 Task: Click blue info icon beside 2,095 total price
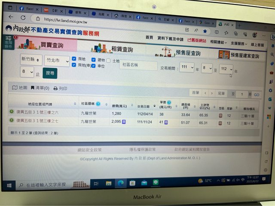point(124,122)
